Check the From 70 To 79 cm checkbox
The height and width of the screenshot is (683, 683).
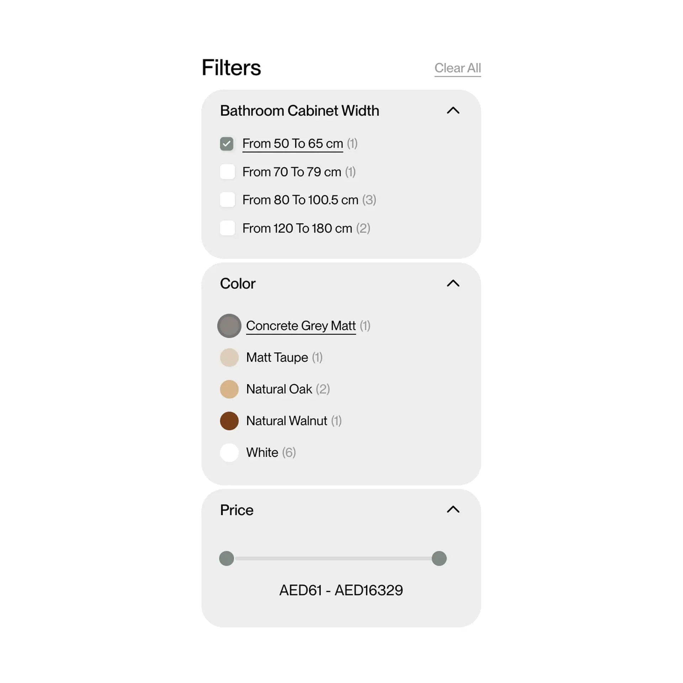(x=227, y=172)
